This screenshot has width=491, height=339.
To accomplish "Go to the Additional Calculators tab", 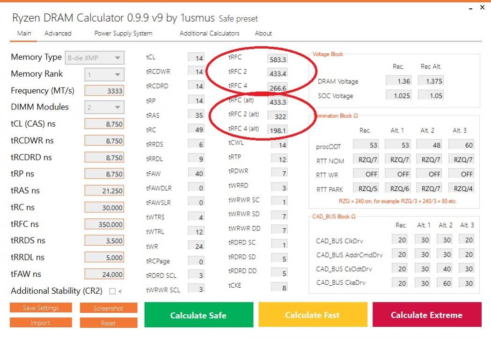I will (x=210, y=34).
